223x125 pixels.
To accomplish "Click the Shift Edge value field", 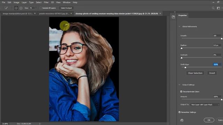I will [x=217, y=65].
